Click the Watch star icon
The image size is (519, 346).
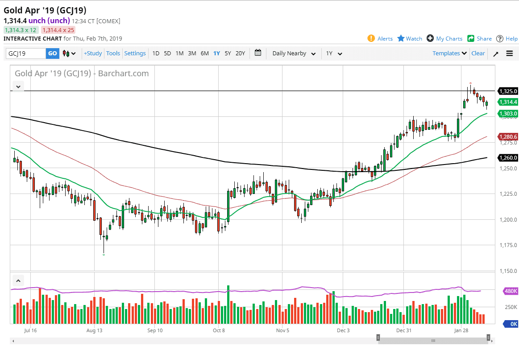coord(401,38)
